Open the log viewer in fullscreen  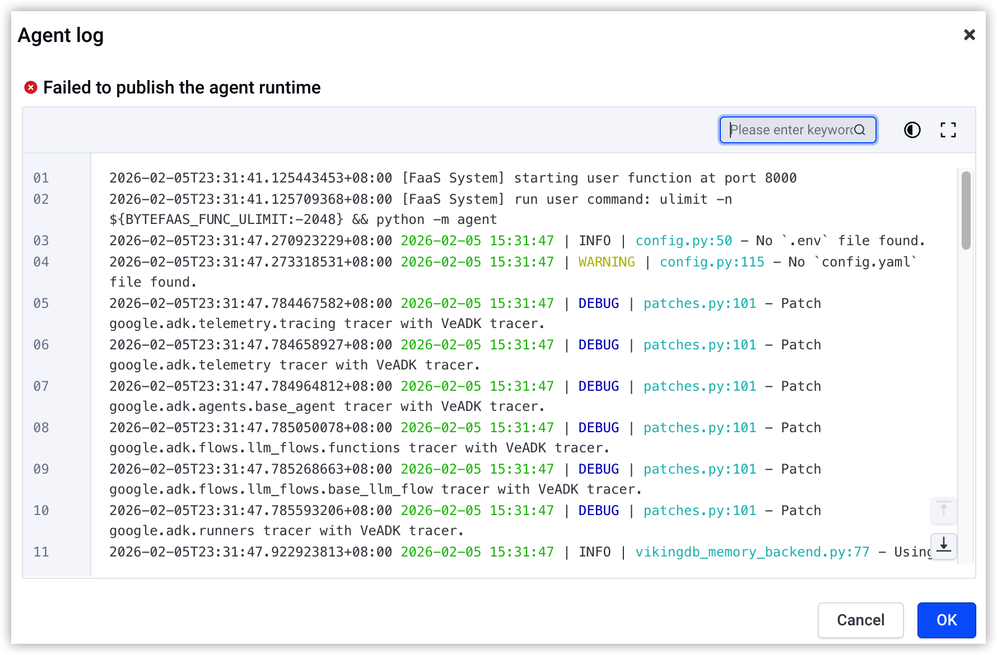click(x=948, y=130)
